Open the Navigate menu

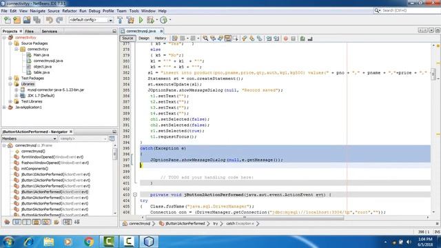pos(38,11)
